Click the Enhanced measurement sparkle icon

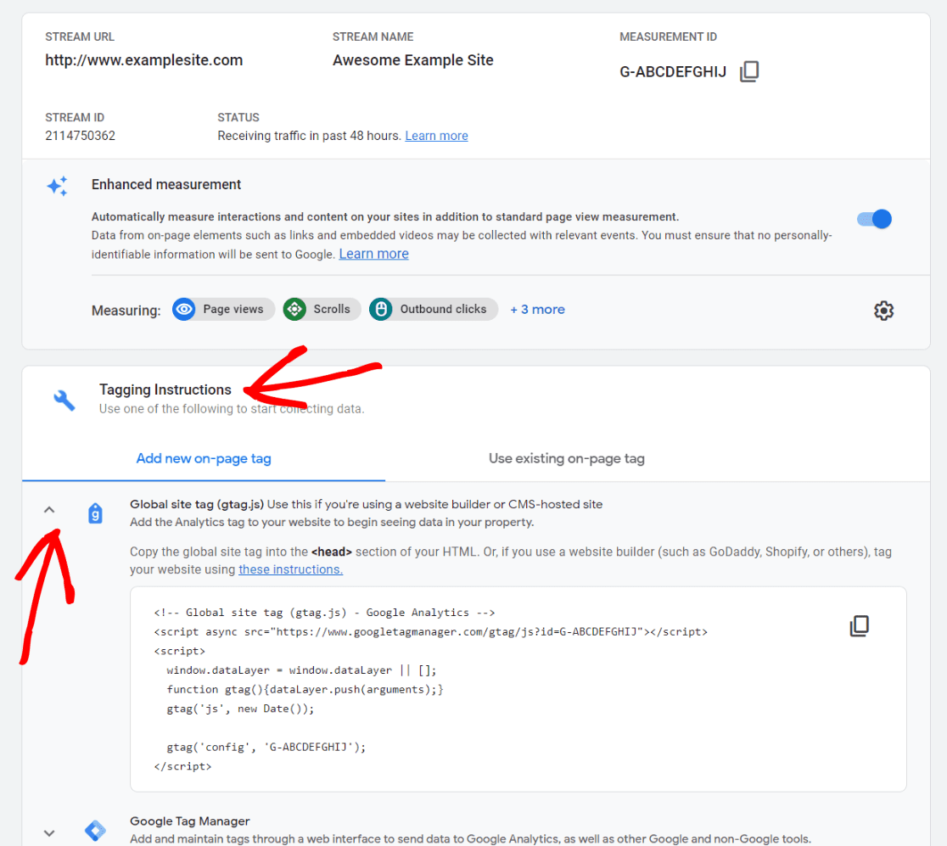coord(57,187)
